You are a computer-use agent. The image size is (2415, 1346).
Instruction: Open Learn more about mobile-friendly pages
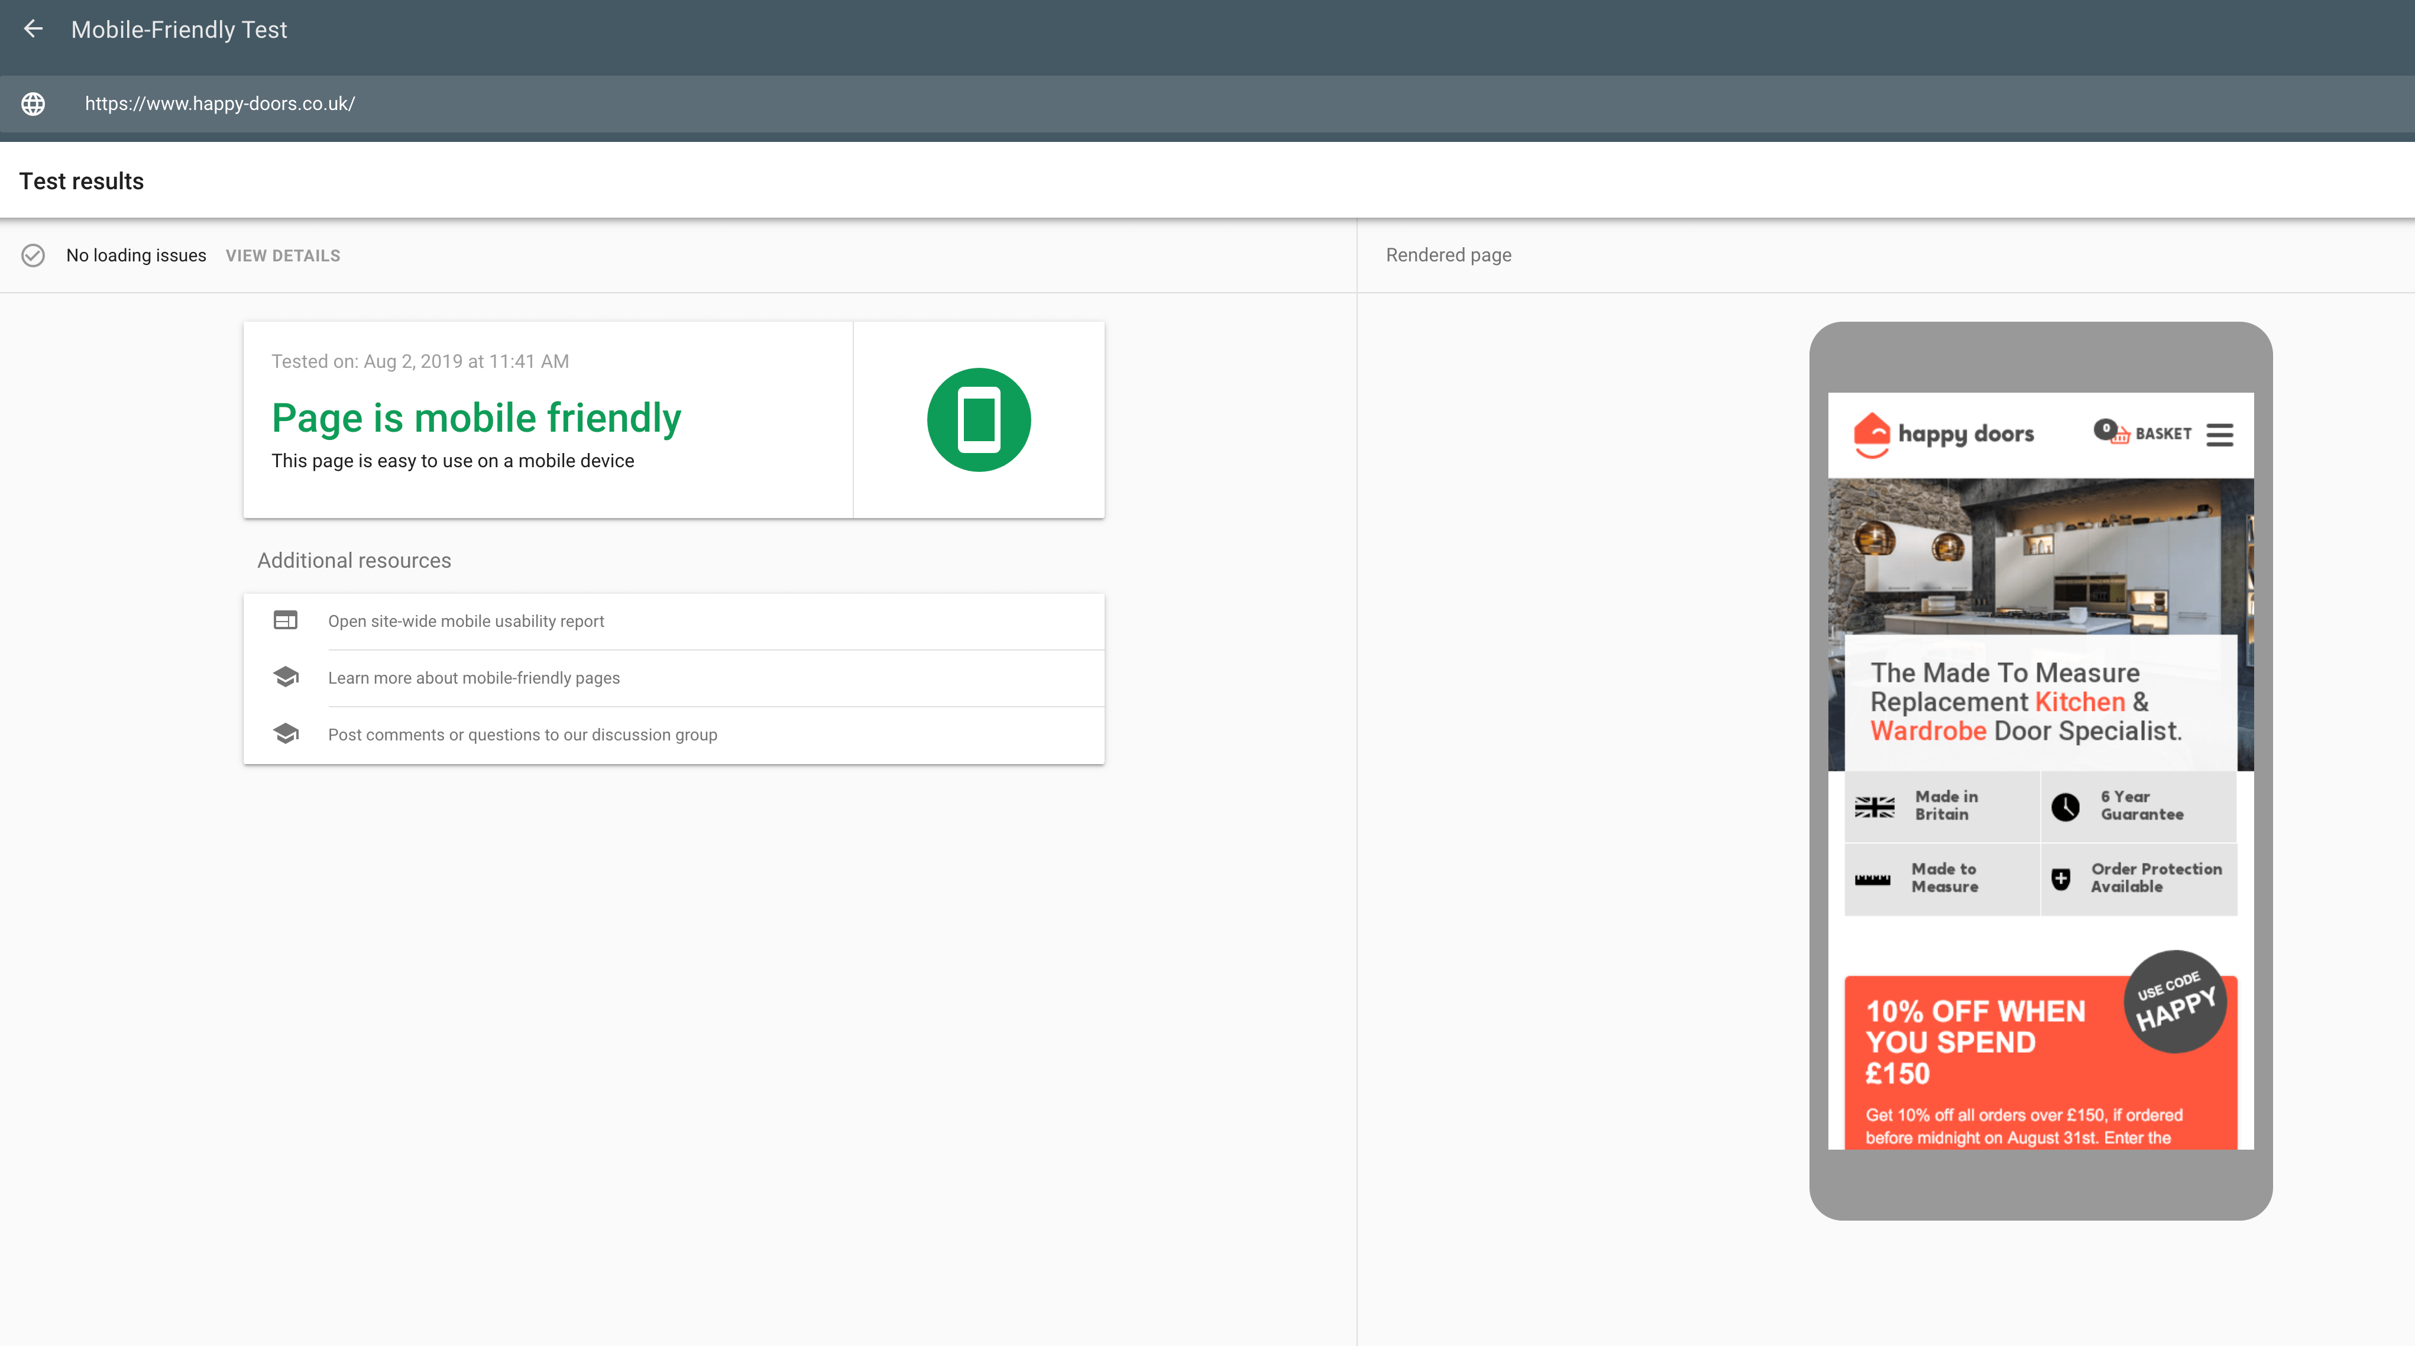(x=673, y=679)
